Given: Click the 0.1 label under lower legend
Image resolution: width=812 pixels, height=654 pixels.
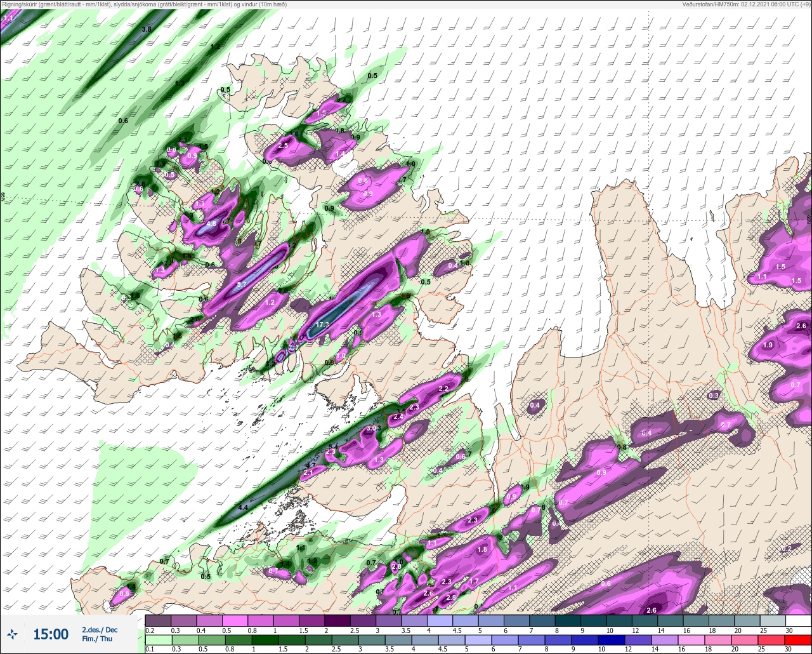Looking at the screenshot, I should click(x=149, y=649).
